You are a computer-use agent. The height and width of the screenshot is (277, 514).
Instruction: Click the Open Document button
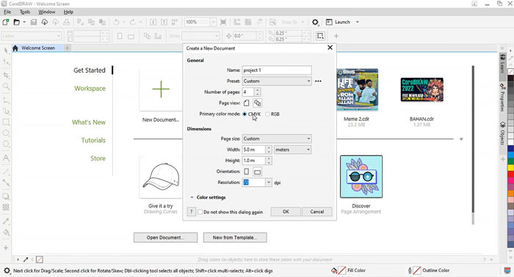coord(165,237)
